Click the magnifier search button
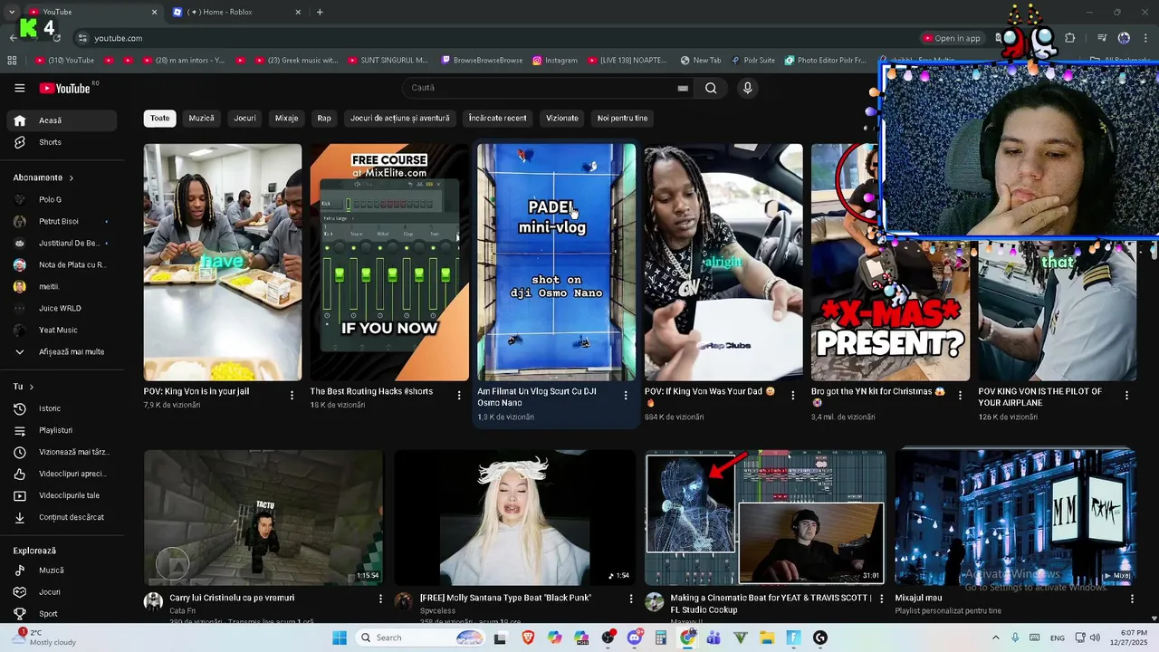The image size is (1159, 652). [x=711, y=88]
